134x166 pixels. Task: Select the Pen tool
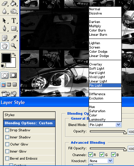[x=5, y=28]
